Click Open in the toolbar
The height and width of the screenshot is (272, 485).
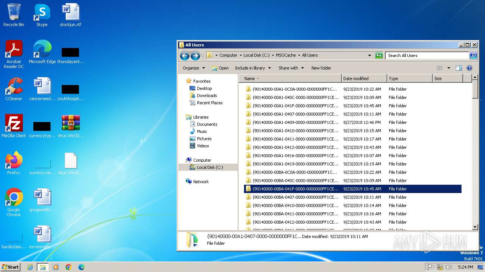point(220,68)
